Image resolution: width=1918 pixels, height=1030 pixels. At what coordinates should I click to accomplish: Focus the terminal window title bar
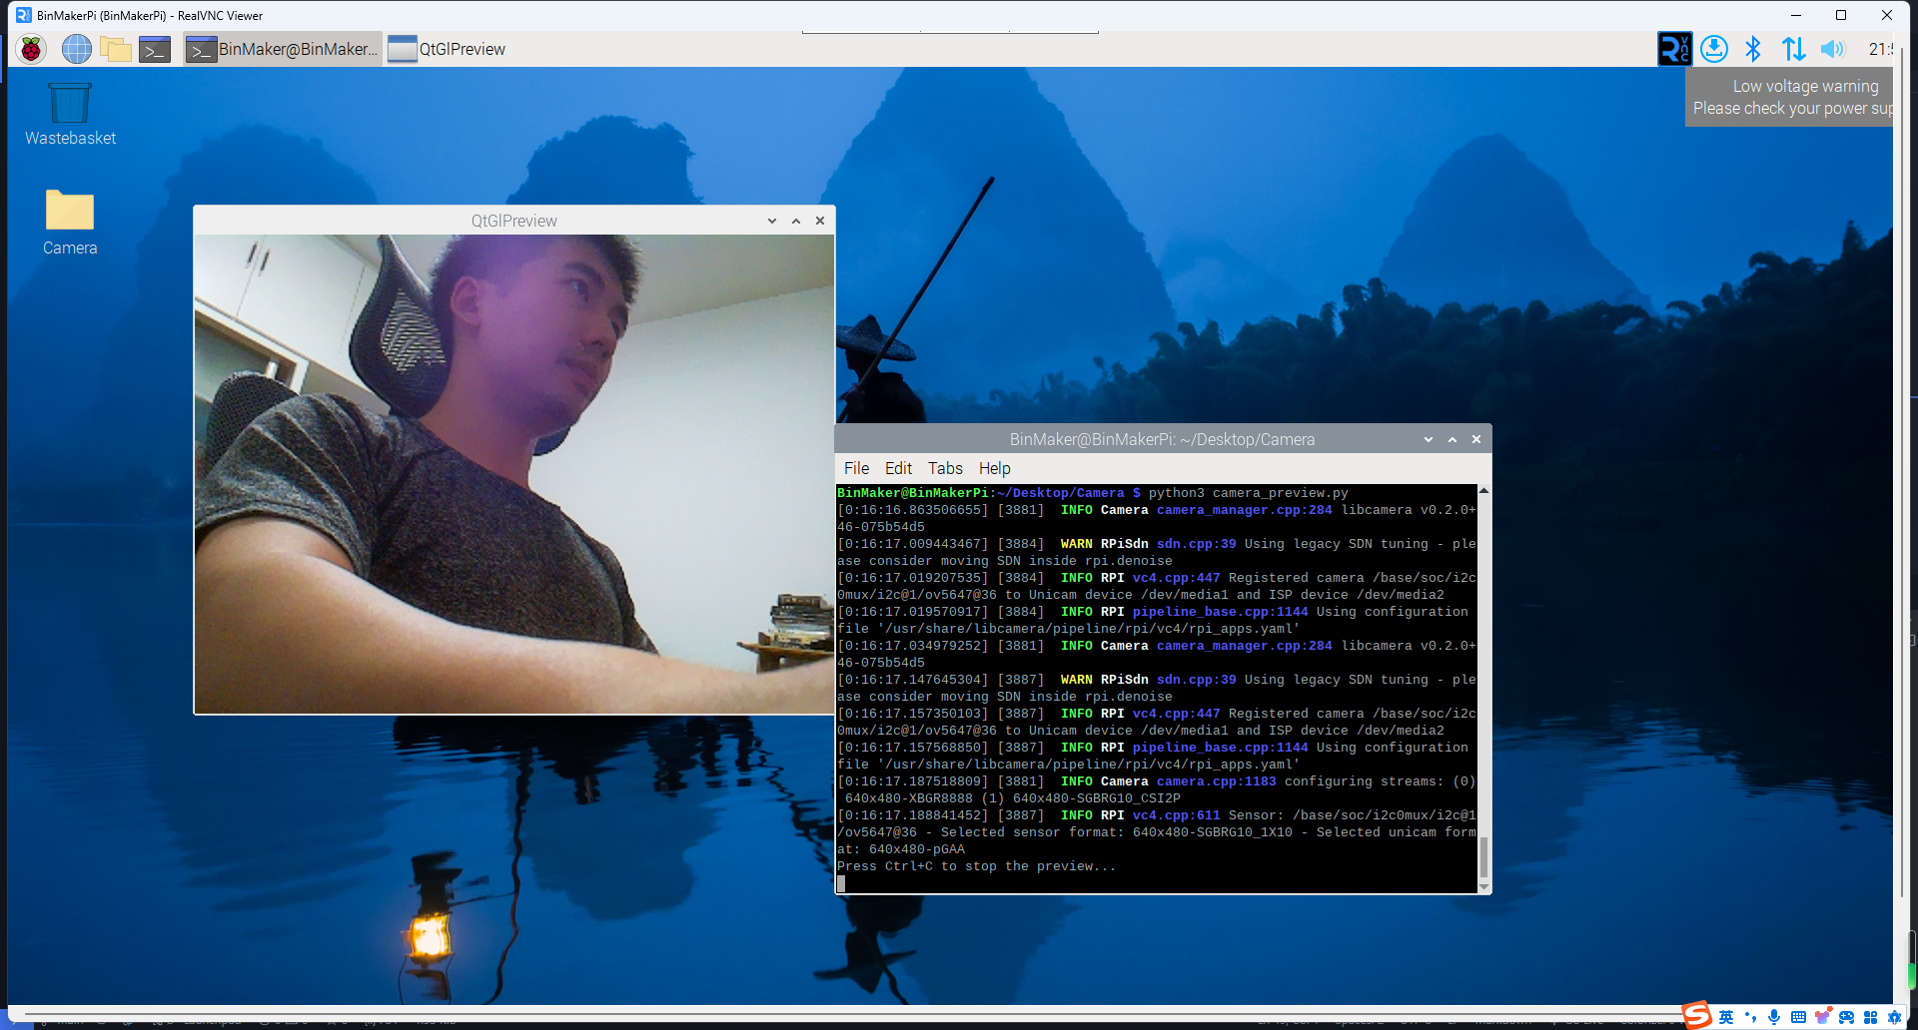tap(1162, 439)
